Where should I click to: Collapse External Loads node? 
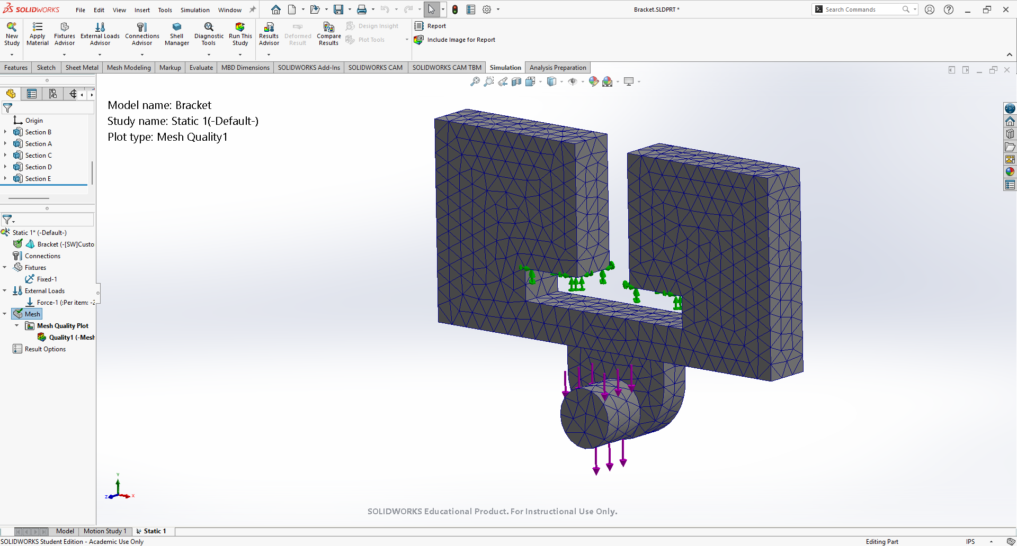(5, 291)
